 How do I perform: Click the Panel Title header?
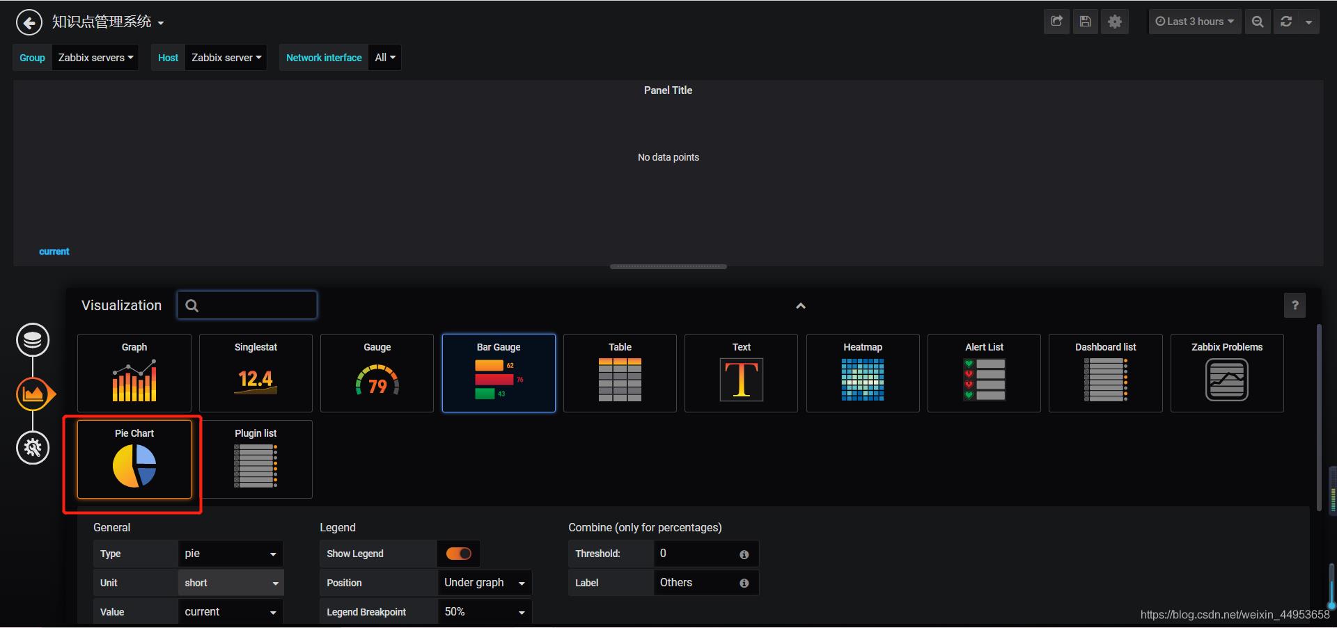[x=668, y=90]
